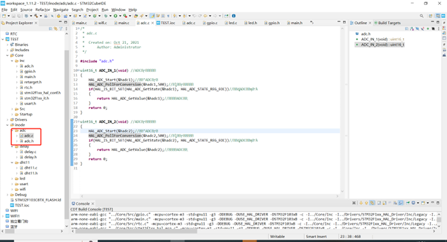This screenshot has height=242, width=447.
Task: Click the yellow Back navigation arrow
Action: point(205,15)
